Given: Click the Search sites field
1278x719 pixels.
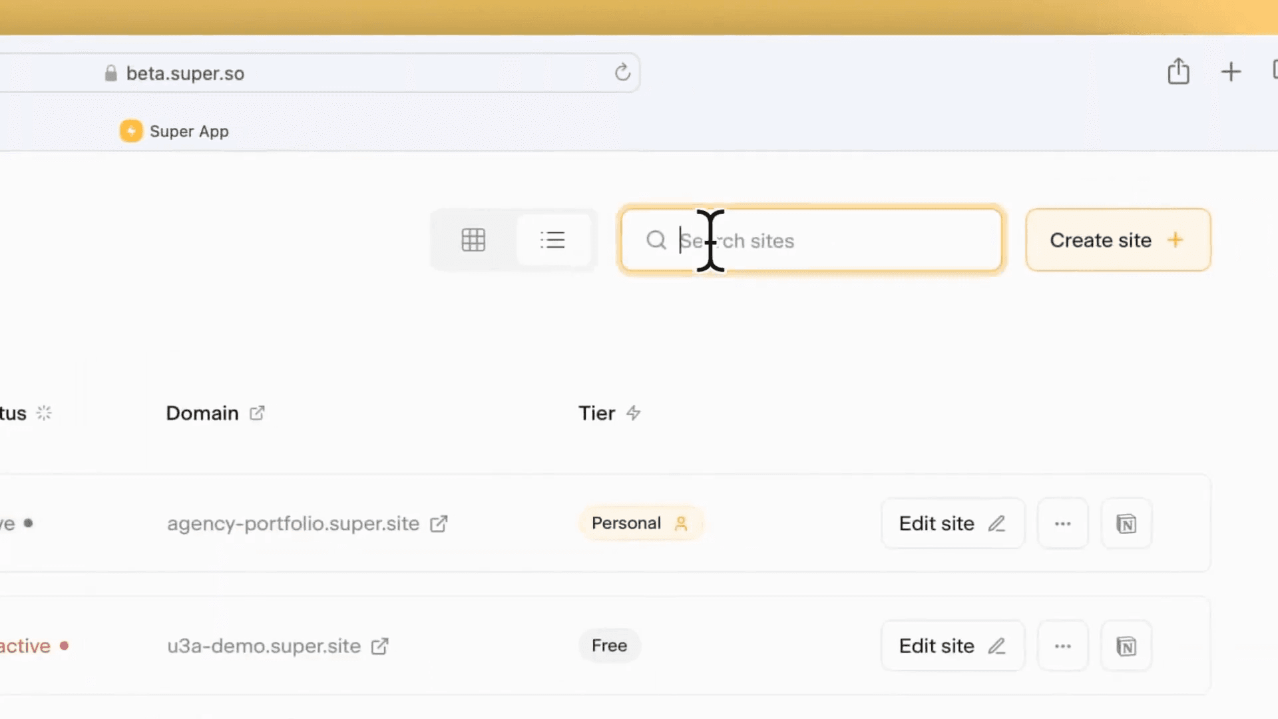Looking at the screenshot, I should pyautogui.click(x=811, y=240).
